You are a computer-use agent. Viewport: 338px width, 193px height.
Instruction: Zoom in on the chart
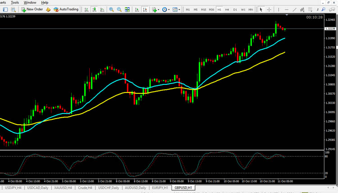pyautogui.click(x=111, y=9)
